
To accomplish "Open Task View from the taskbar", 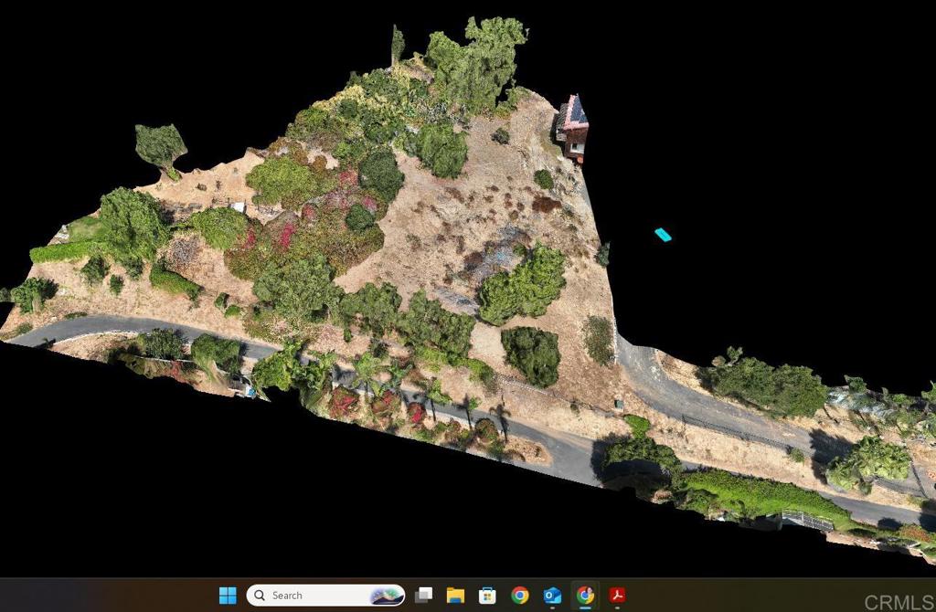I will pos(423,596).
